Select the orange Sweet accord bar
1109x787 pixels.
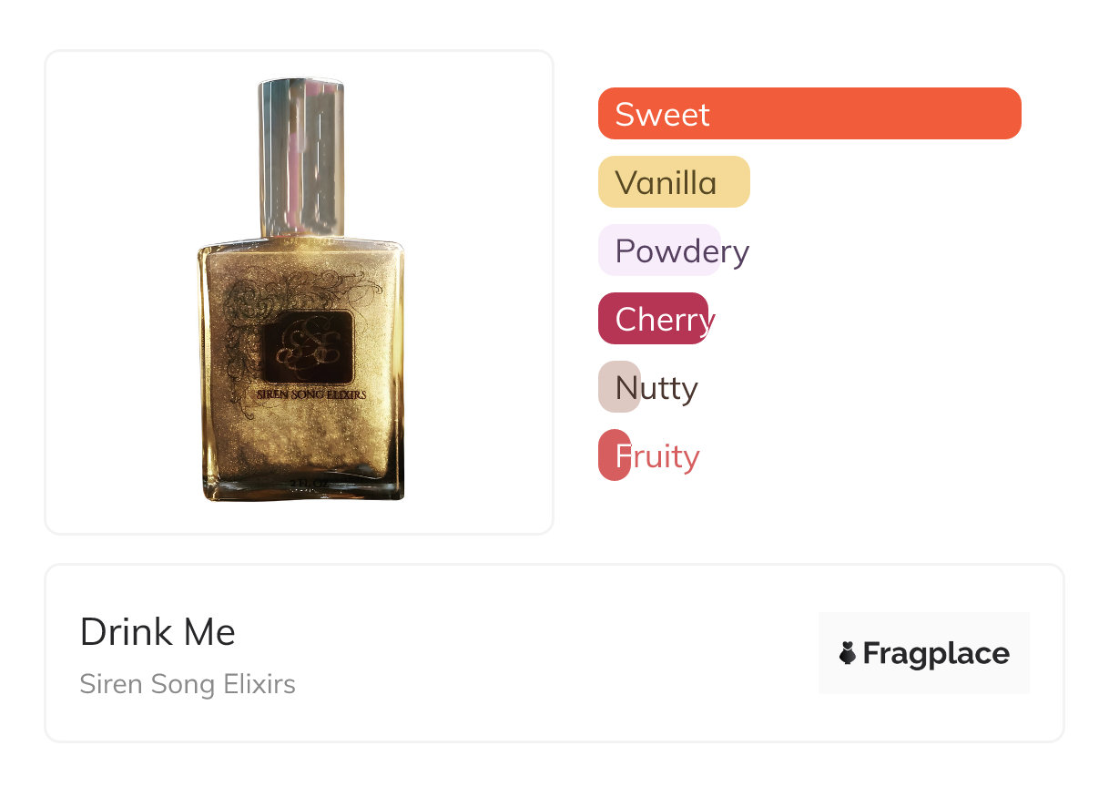(x=809, y=114)
